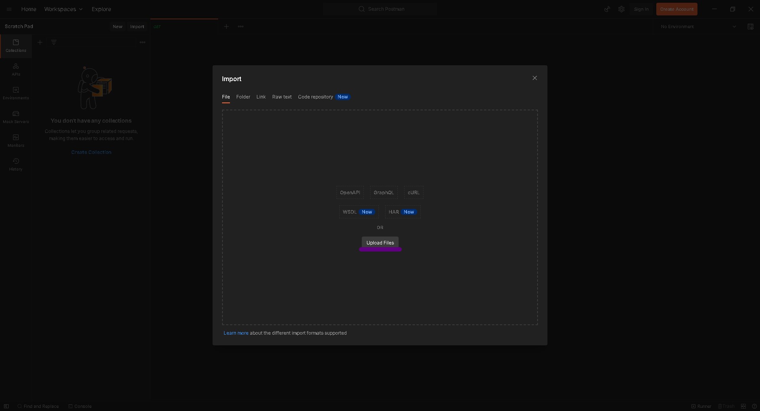This screenshot has width=760, height=411.
Task: Open the help question mark icon
Action: 754,406
